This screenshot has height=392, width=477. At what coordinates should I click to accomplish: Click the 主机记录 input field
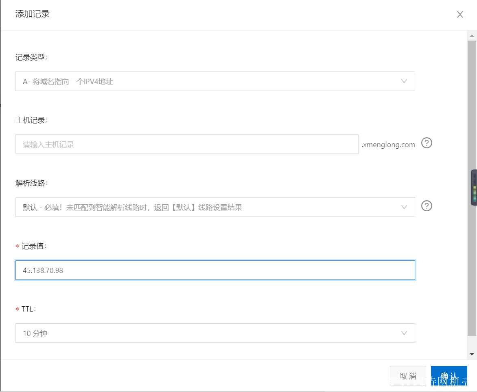click(x=187, y=144)
